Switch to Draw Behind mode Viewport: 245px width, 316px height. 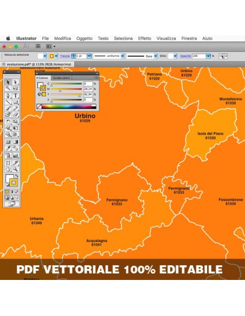[x=12, y=197]
